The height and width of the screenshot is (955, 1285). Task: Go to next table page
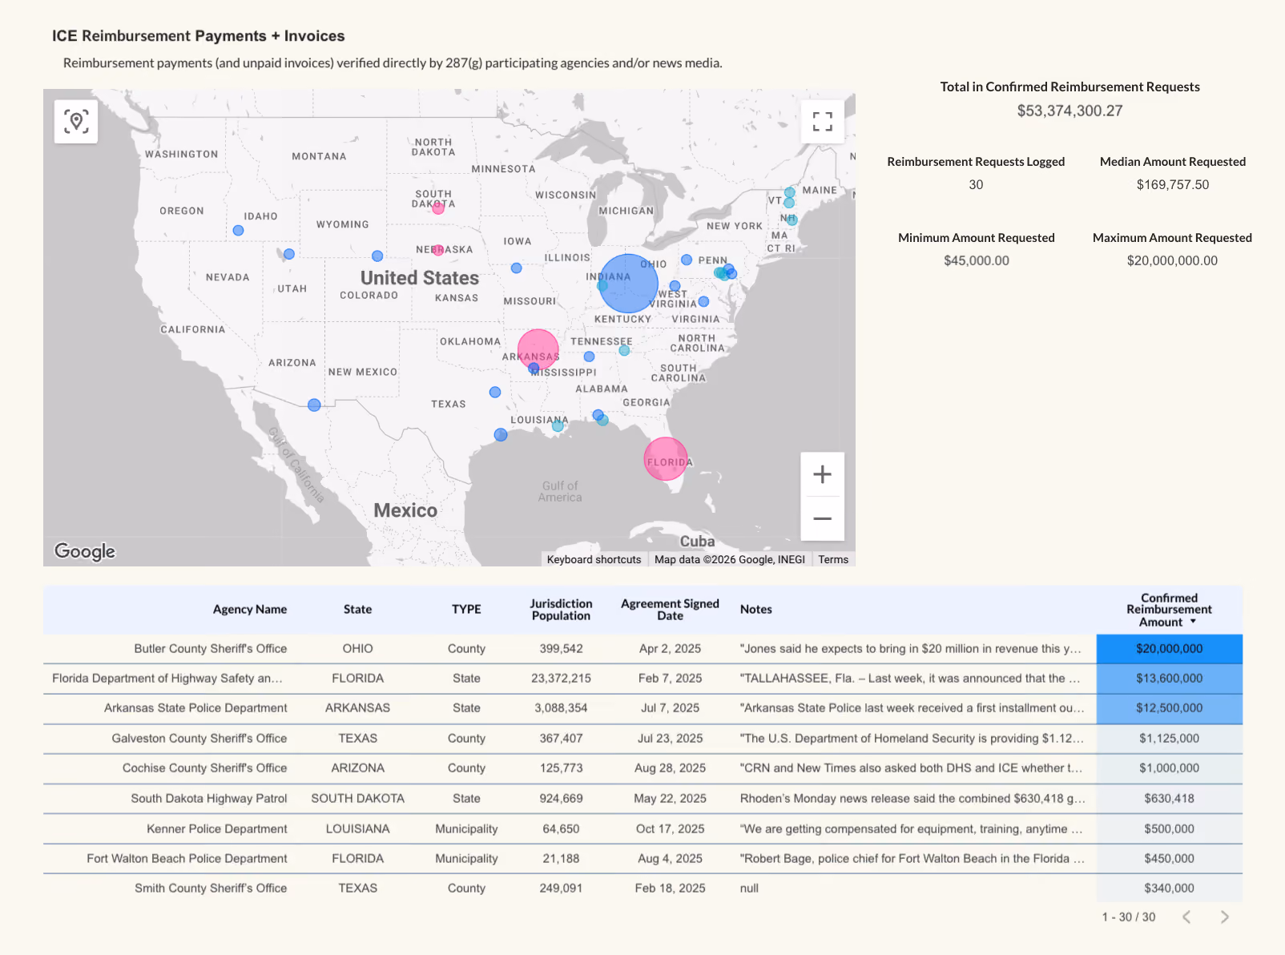click(1224, 917)
